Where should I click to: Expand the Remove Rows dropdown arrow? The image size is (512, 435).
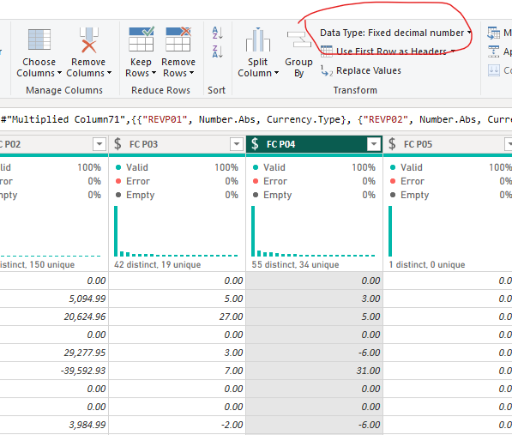[x=191, y=73]
